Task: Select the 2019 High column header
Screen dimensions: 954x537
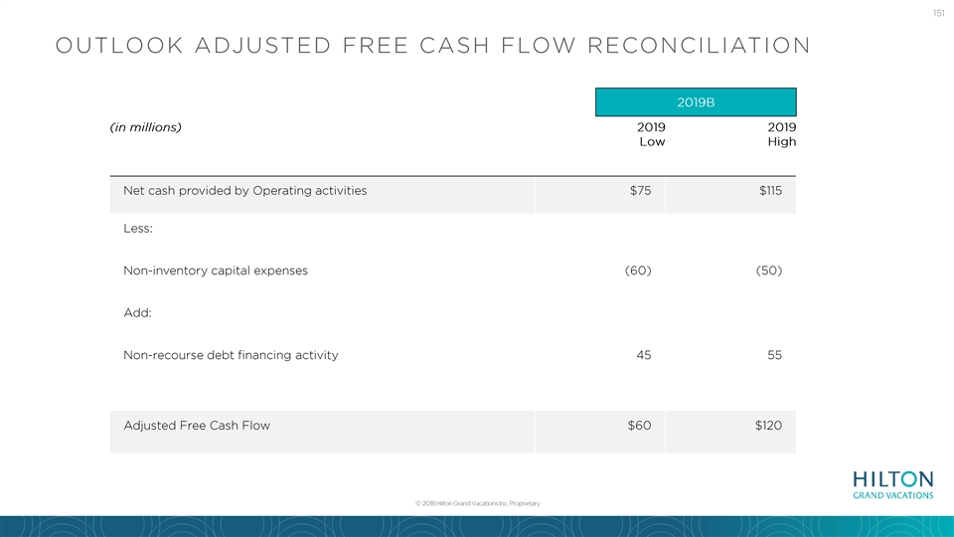Action: 782,134
